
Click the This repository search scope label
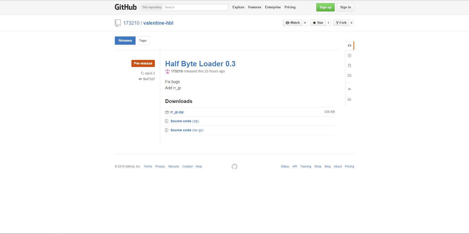(x=152, y=7)
